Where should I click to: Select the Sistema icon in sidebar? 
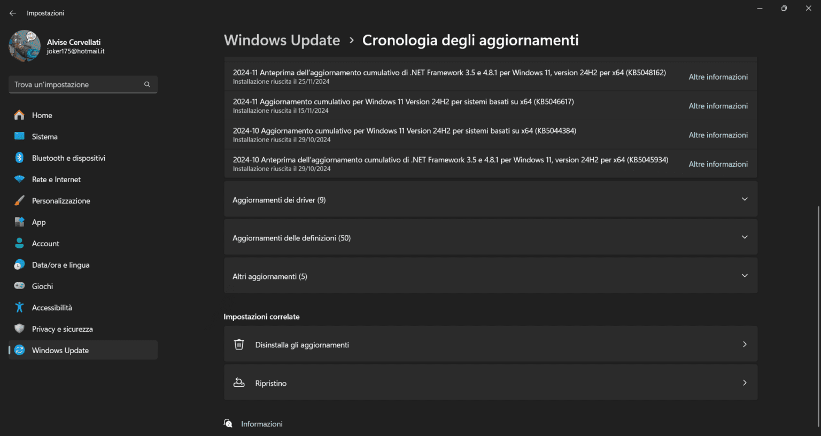pos(20,136)
